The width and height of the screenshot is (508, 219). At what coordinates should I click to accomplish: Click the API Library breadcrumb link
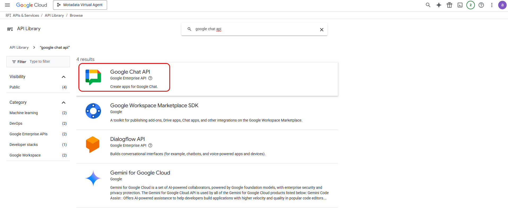point(54,15)
